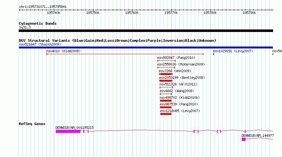Select the red esv987539 variant bar
The image size is (282, 157).
[x=166, y=107]
